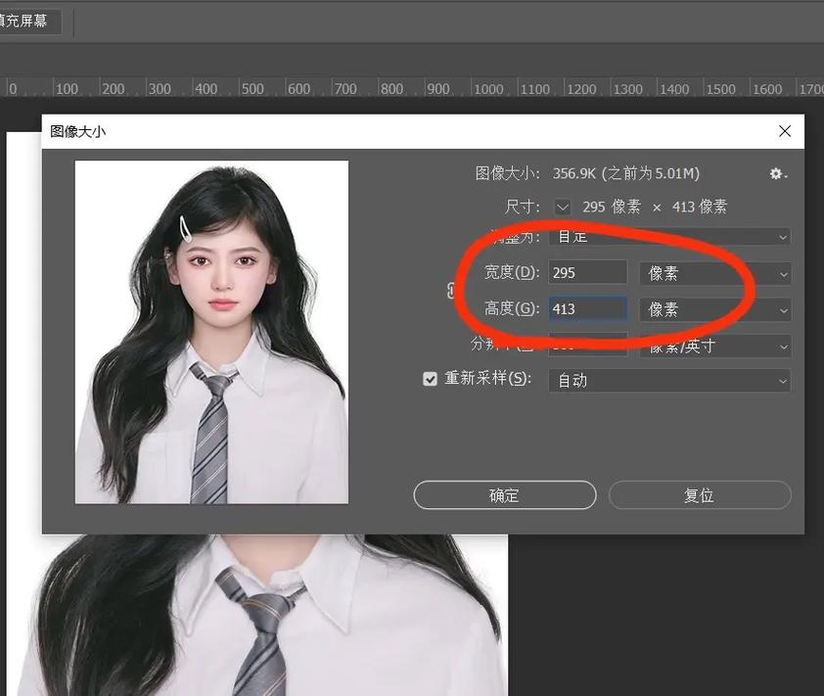Open the 调整为 fit-to preset dropdown
Screen dimensions: 824x696
tap(668, 236)
